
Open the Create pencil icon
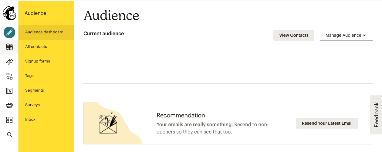(x=9, y=32)
